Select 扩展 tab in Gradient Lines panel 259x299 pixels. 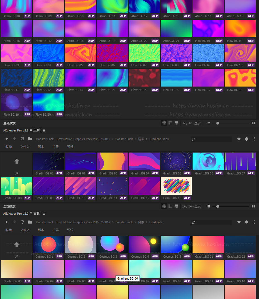pos(56,147)
